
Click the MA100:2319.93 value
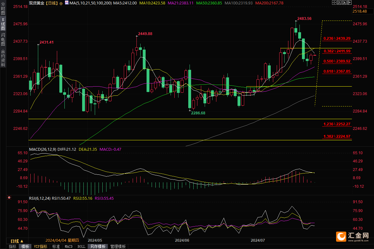click(x=238, y=3)
